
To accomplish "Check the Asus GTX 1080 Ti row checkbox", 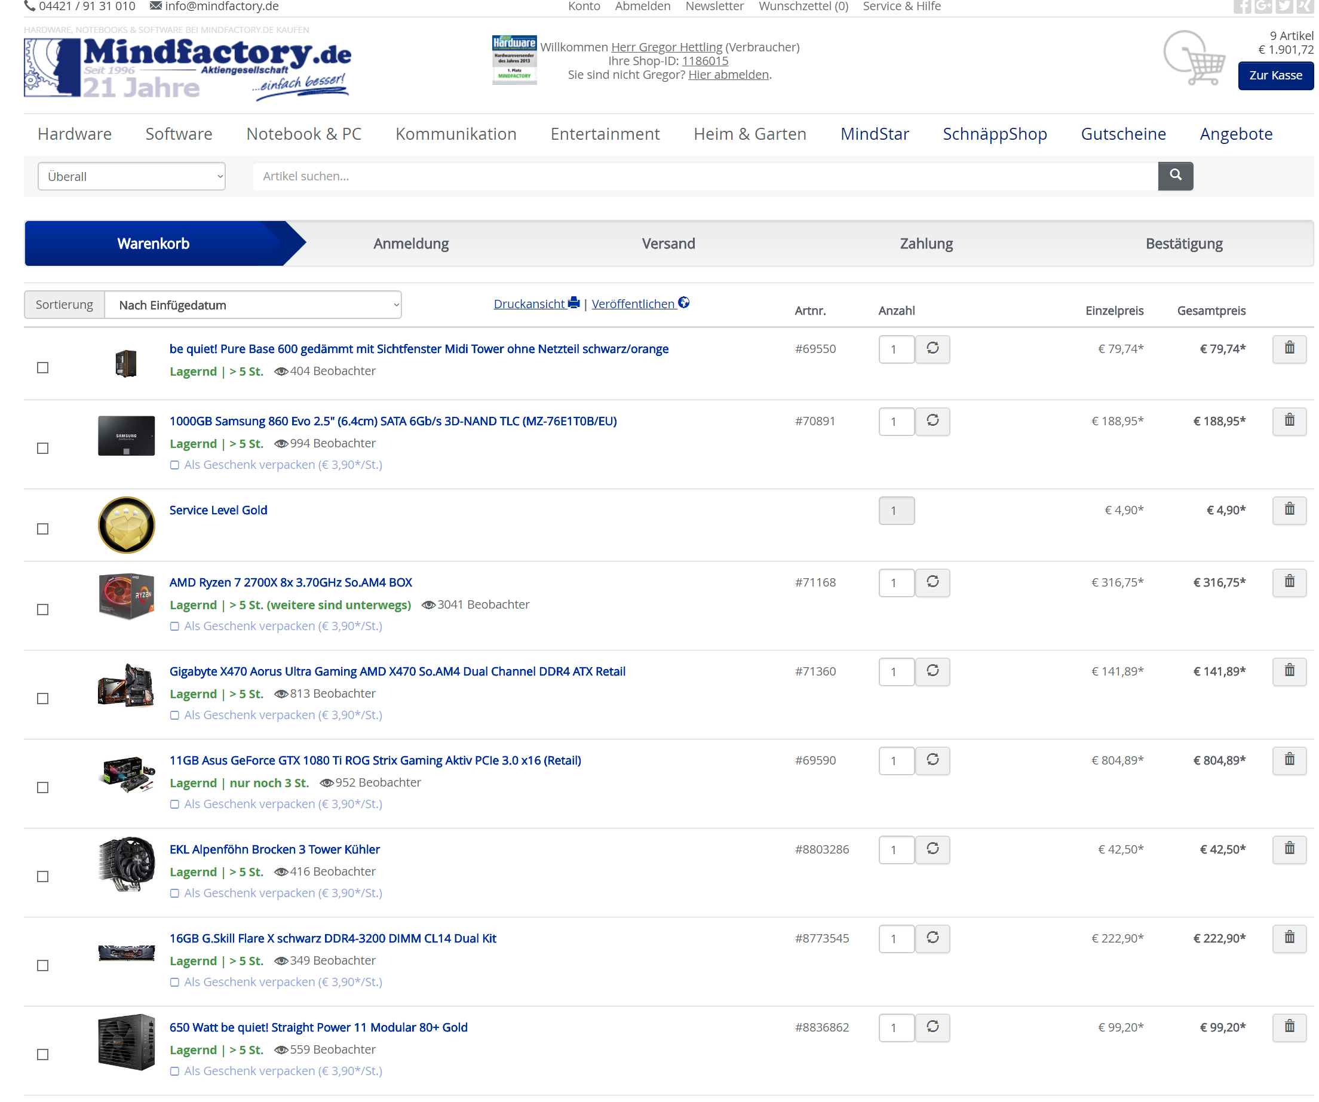I will (x=42, y=787).
